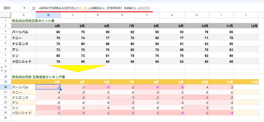Open the Name box dropdown arrow
Image resolution: width=264 pixels, height=122 pixels.
pos(24,8)
